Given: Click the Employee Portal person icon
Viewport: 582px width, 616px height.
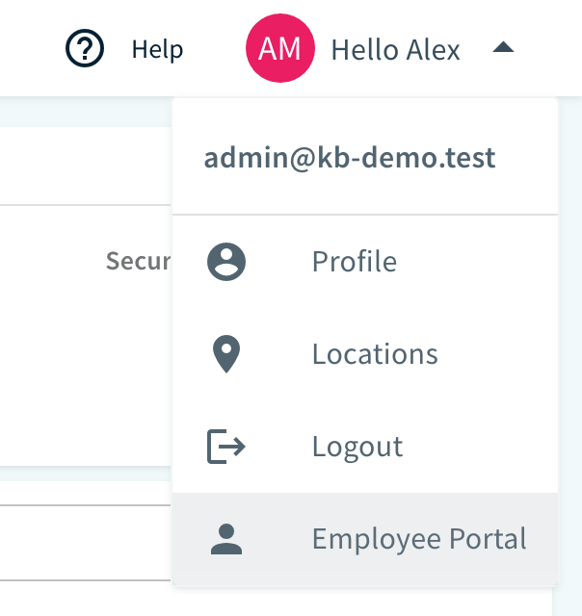Looking at the screenshot, I should [x=226, y=539].
